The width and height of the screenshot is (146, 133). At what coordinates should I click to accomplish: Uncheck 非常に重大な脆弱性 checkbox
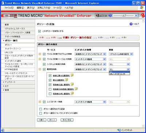50,76
